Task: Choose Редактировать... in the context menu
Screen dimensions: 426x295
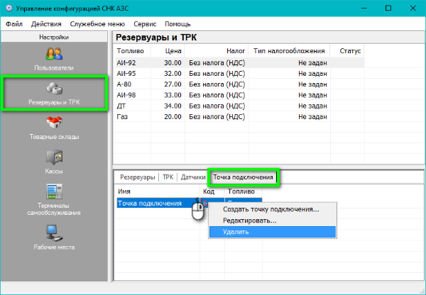Action: 250,221
